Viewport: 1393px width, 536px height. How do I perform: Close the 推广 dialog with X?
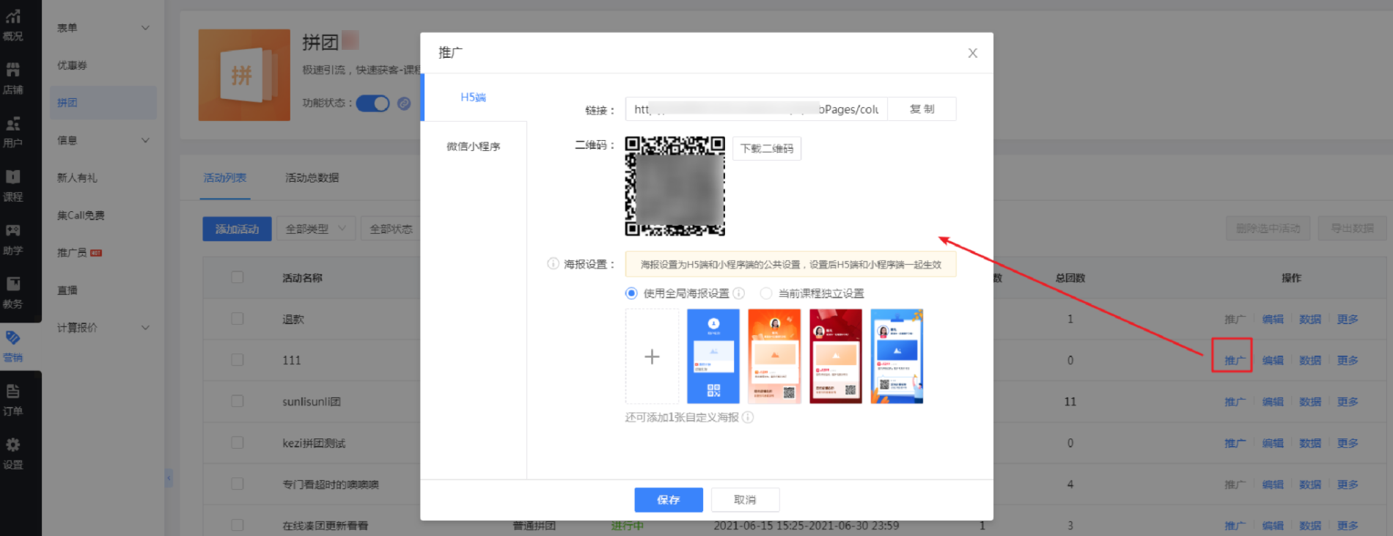(x=973, y=53)
